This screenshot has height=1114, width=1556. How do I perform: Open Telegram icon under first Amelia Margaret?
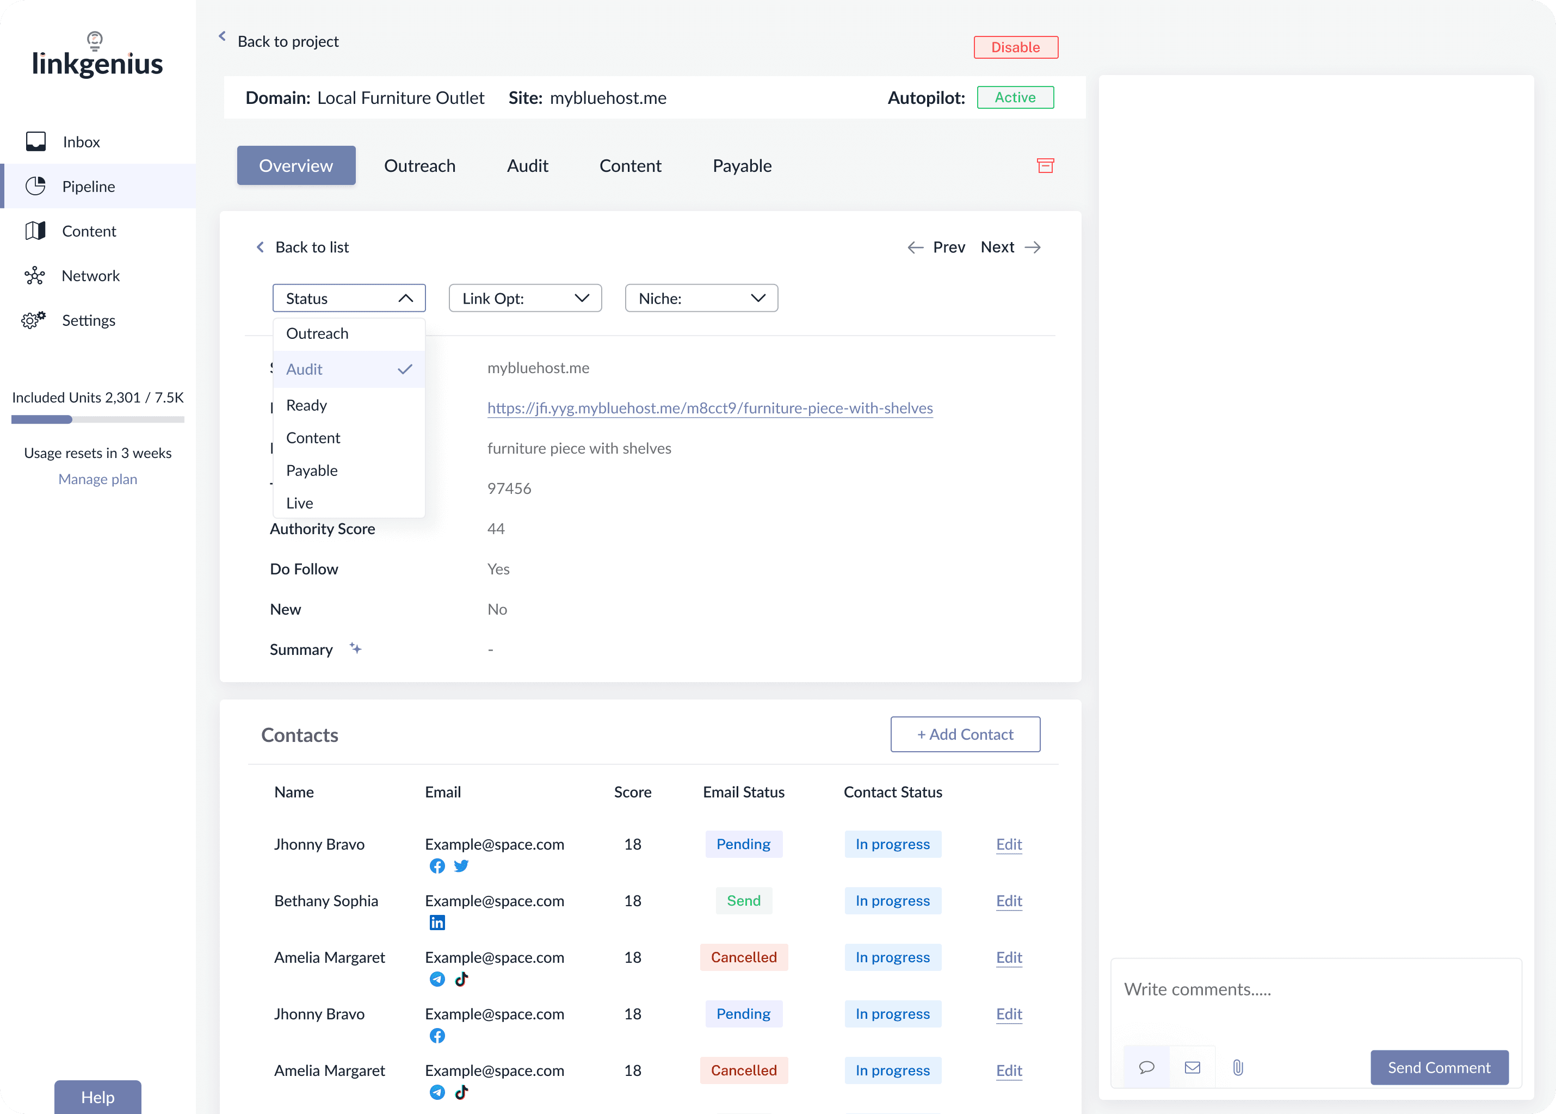click(437, 979)
